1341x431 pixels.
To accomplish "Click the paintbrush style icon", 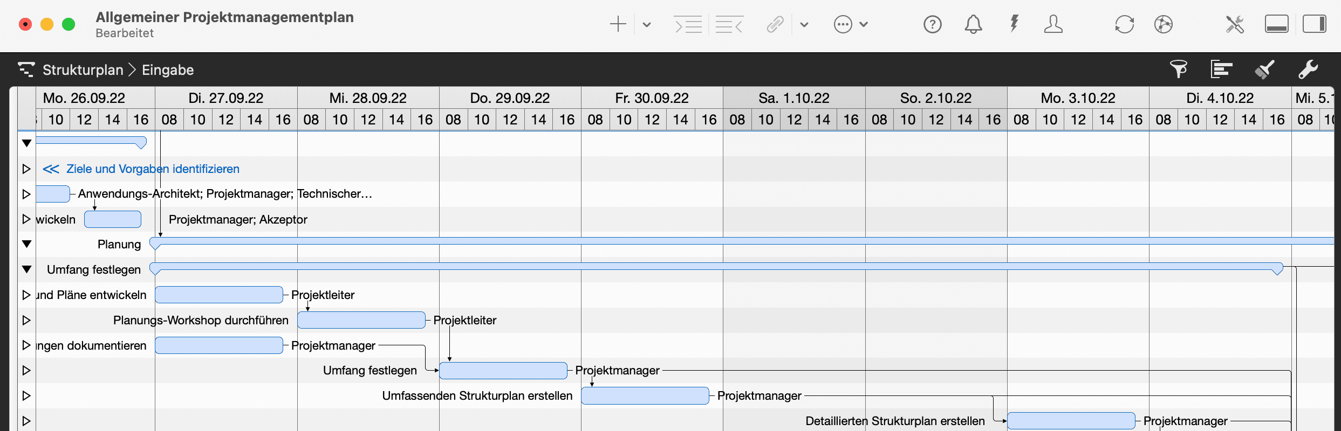I will 1264,69.
